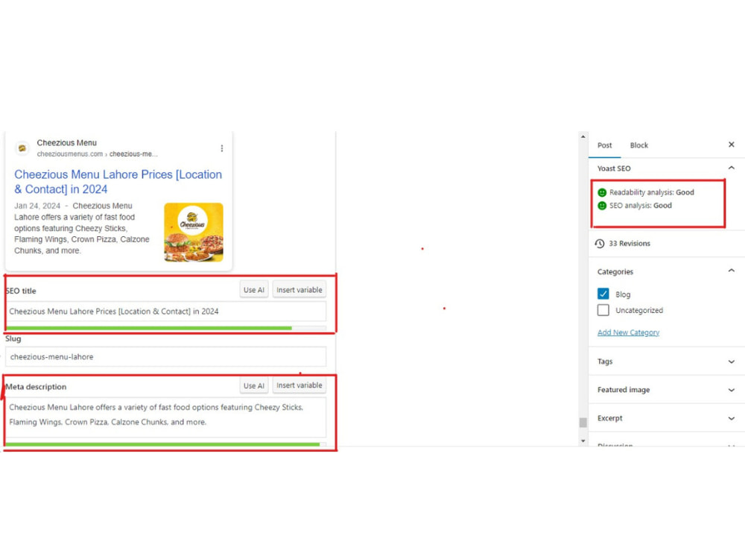Click the SEO analysis: Good text

coord(641,206)
